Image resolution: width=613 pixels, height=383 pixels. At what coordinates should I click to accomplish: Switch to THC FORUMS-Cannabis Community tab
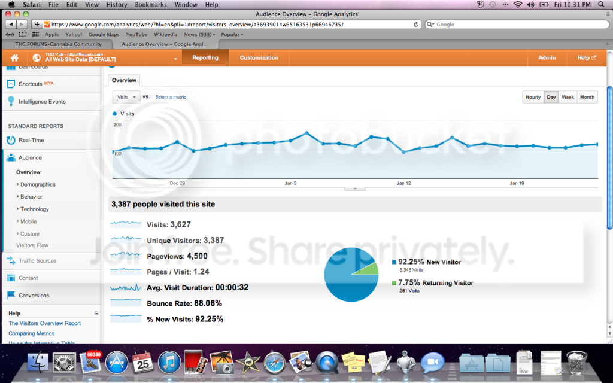tap(59, 44)
